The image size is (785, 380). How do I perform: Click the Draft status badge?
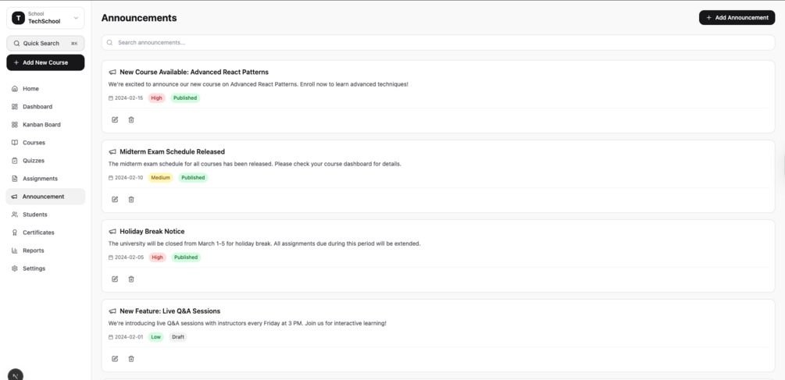178,337
